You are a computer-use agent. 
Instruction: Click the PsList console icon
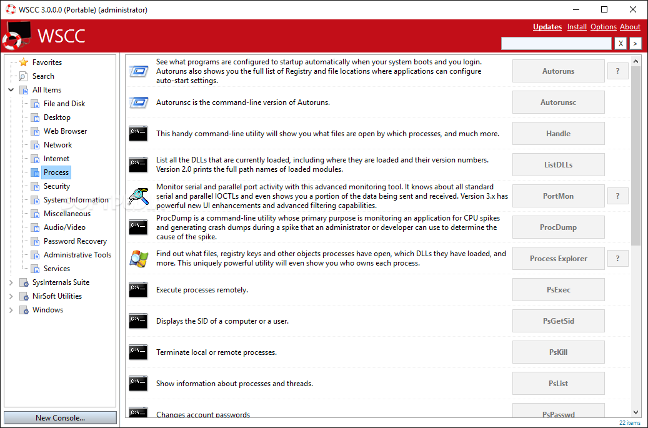pos(138,384)
